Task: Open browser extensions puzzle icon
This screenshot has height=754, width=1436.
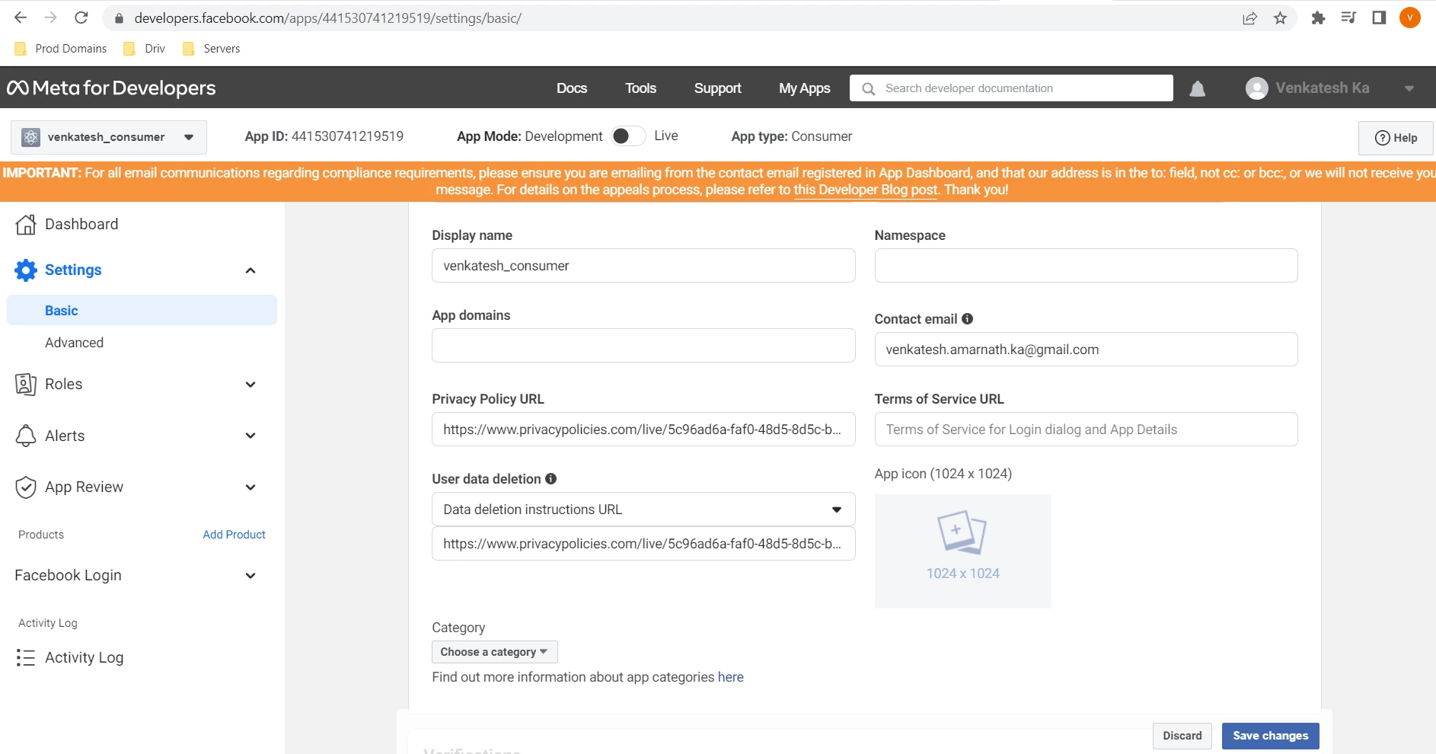Action: [1318, 18]
